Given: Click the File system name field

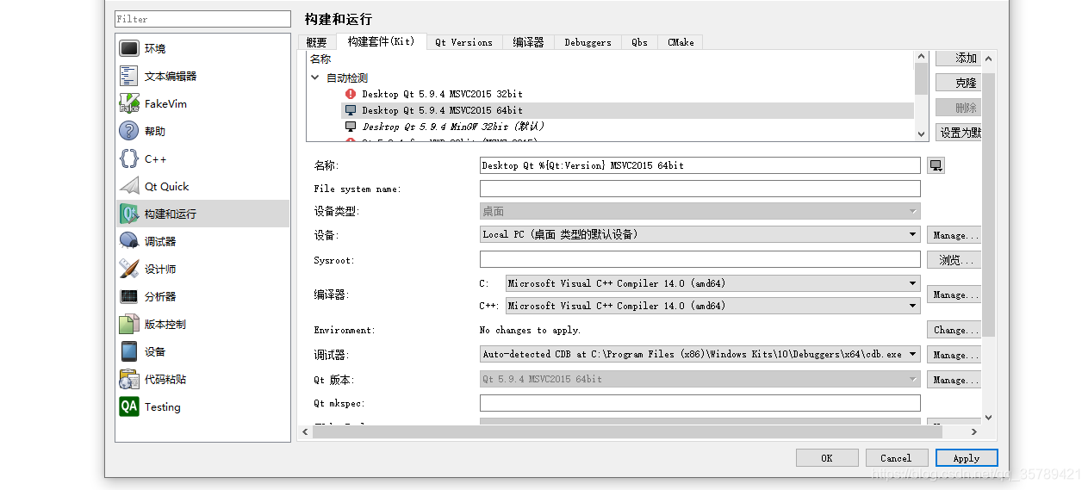Looking at the screenshot, I should 700,189.
